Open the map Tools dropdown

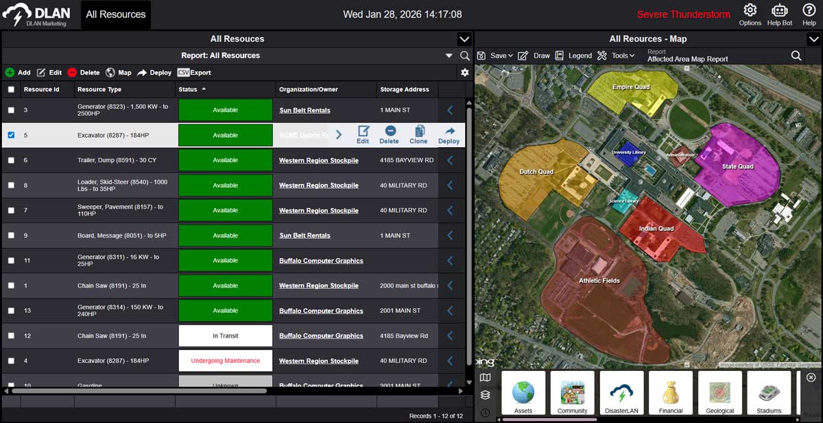pyautogui.click(x=616, y=55)
